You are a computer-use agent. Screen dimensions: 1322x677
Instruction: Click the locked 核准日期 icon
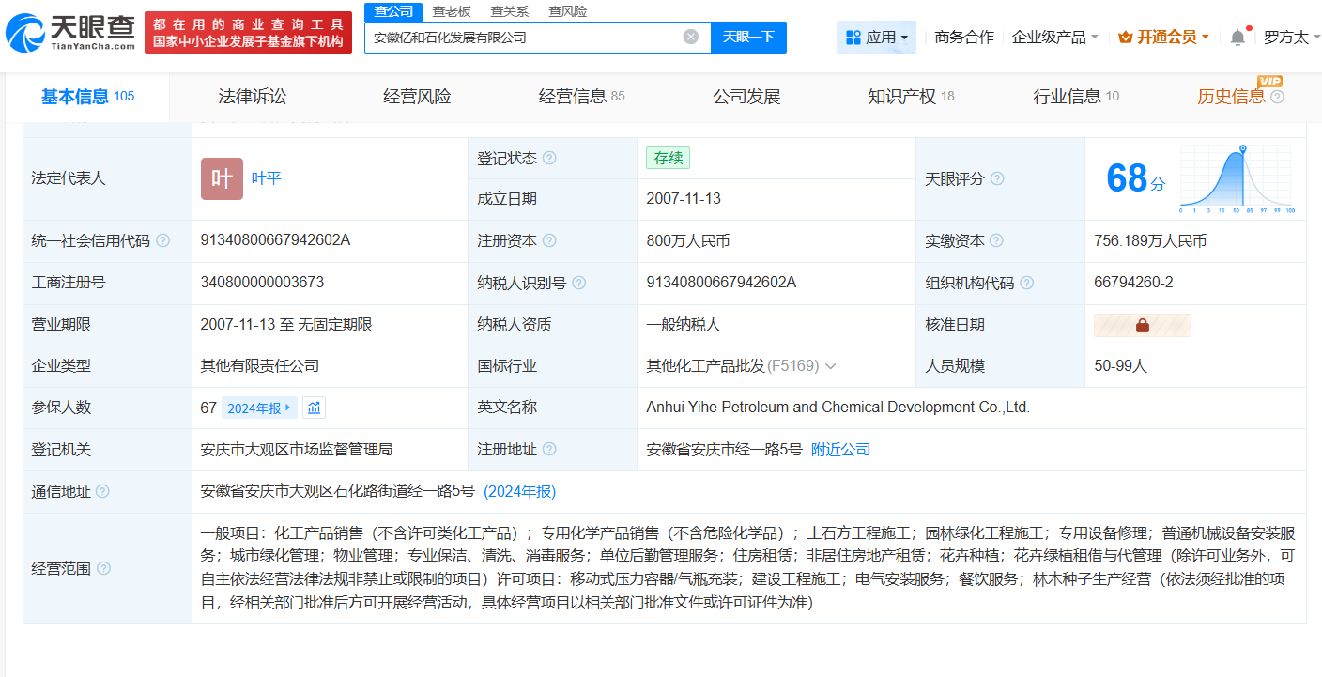tap(1142, 325)
